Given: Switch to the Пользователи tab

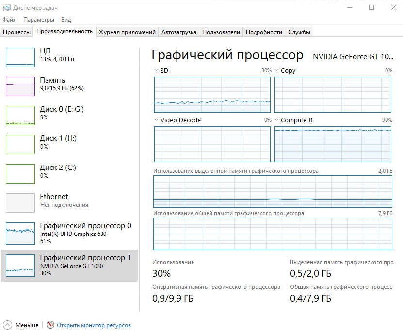Looking at the screenshot, I should tap(221, 32).
